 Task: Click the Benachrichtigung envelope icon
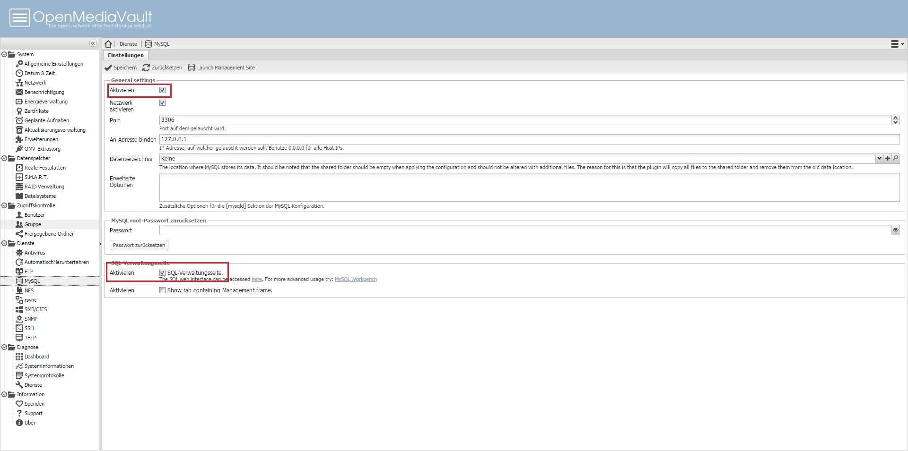pyautogui.click(x=19, y=92)
